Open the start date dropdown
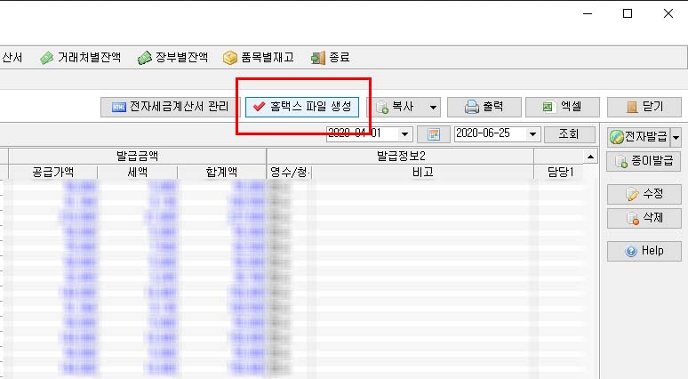 point(405,134)
